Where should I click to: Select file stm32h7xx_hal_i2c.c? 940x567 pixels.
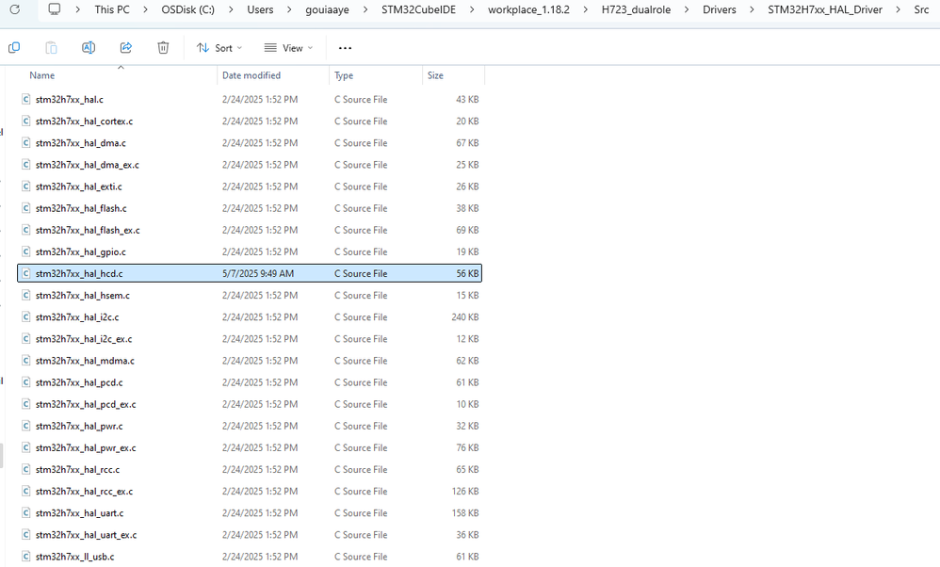click(250, 317)
